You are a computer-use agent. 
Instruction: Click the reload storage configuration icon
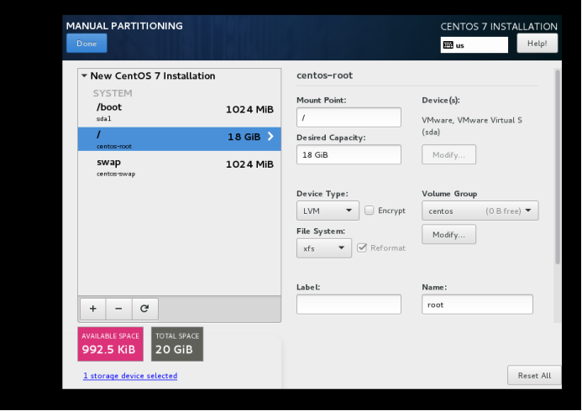click(x=144, y=309)
